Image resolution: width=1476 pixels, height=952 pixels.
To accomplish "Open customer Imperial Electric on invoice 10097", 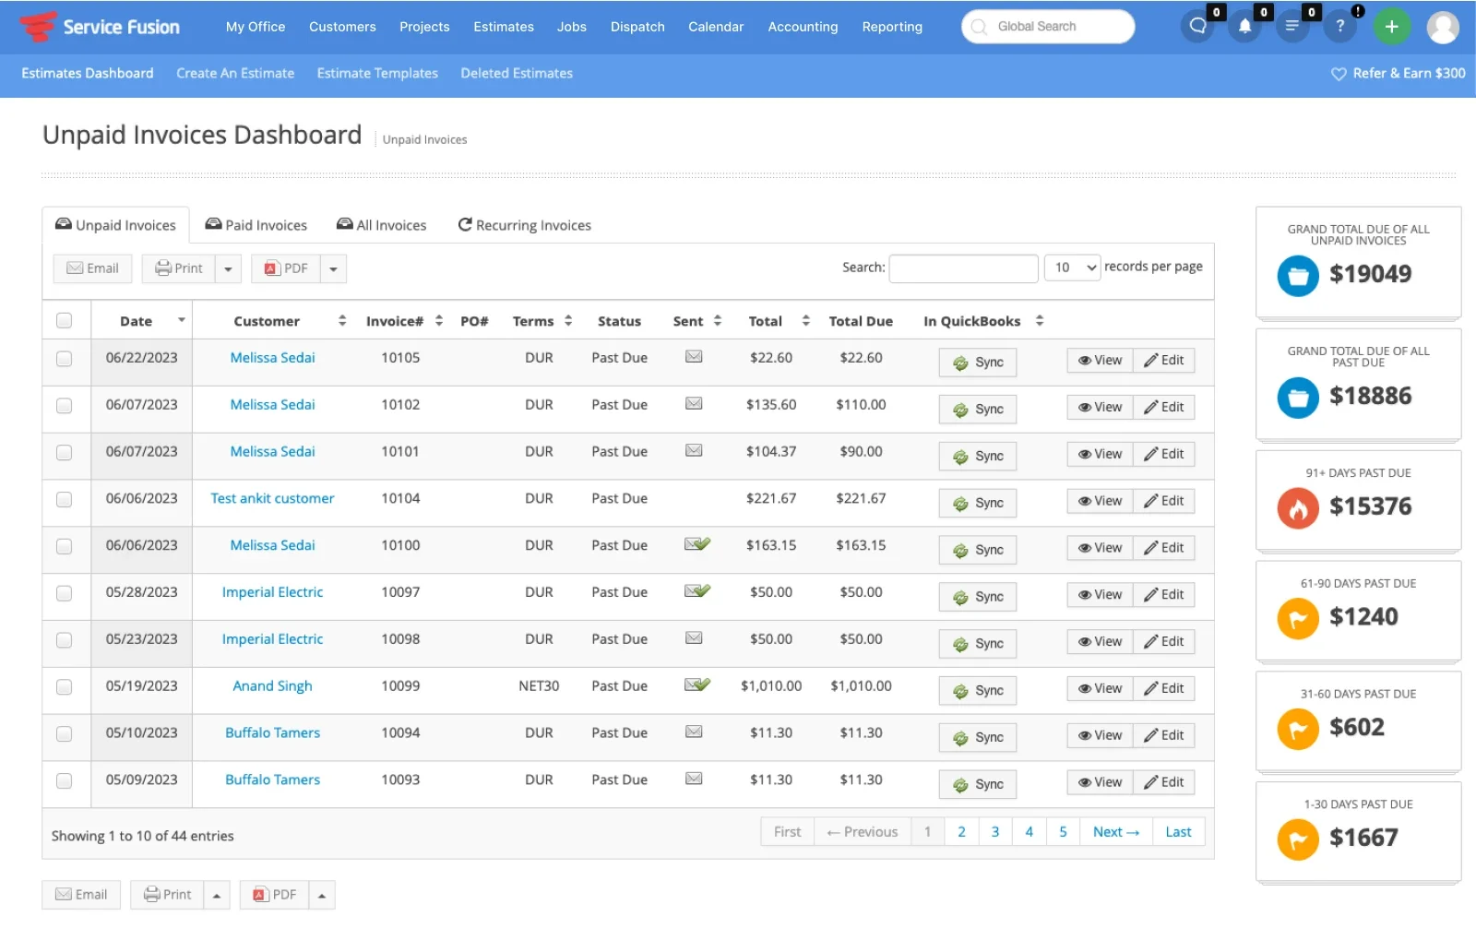I will tap(272, 592).
